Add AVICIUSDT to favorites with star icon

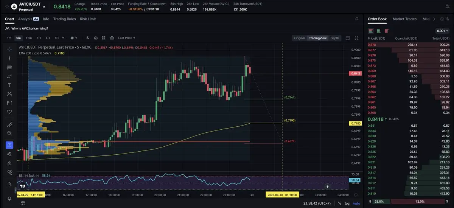[8, 6]
